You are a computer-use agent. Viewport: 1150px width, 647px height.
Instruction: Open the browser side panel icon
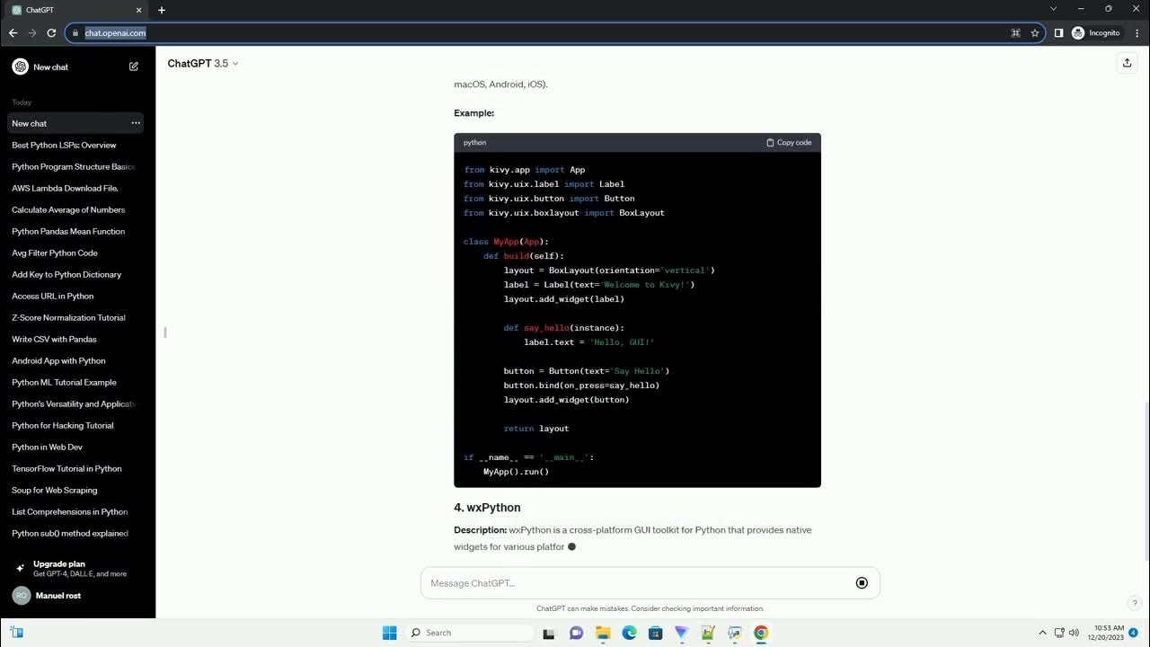tap(1058, 32)
